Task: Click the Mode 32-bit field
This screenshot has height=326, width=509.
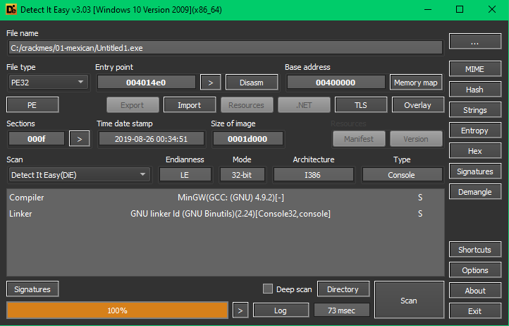Action: pos(243,174)
